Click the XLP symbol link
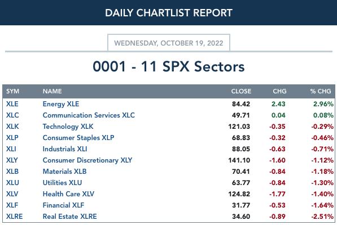Screen dimensions: 337x225 (x=12, y=138)
